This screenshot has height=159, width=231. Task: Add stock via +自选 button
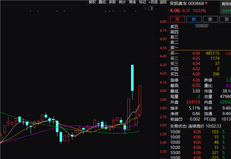[x=153, y=2]
